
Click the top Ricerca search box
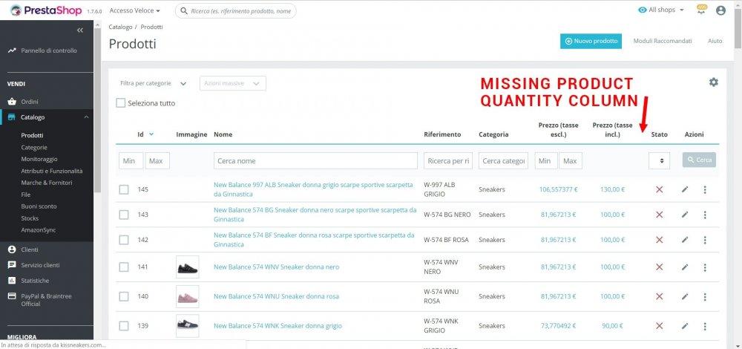(236, 11)
